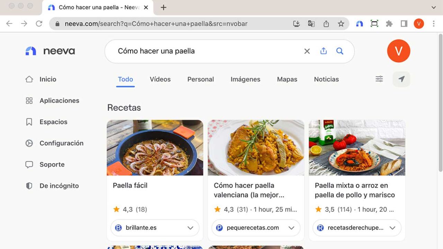This screenshot has height=249, width=443.
Task: Click the share icon in search box
Action: coord(323,51)
